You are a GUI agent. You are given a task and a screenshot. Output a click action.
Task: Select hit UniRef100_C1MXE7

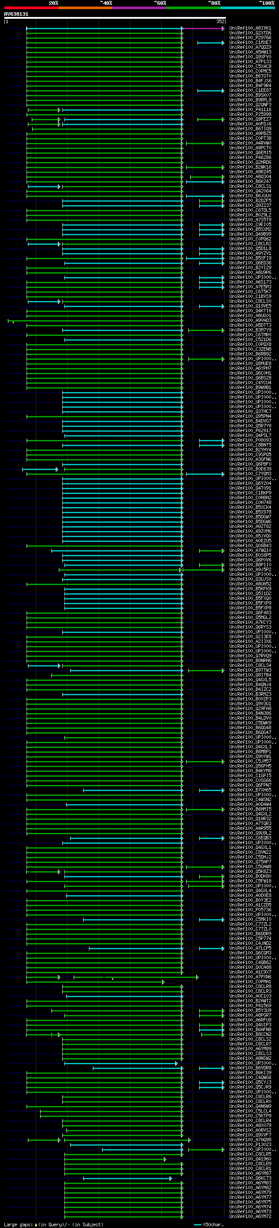pos(250,43)
